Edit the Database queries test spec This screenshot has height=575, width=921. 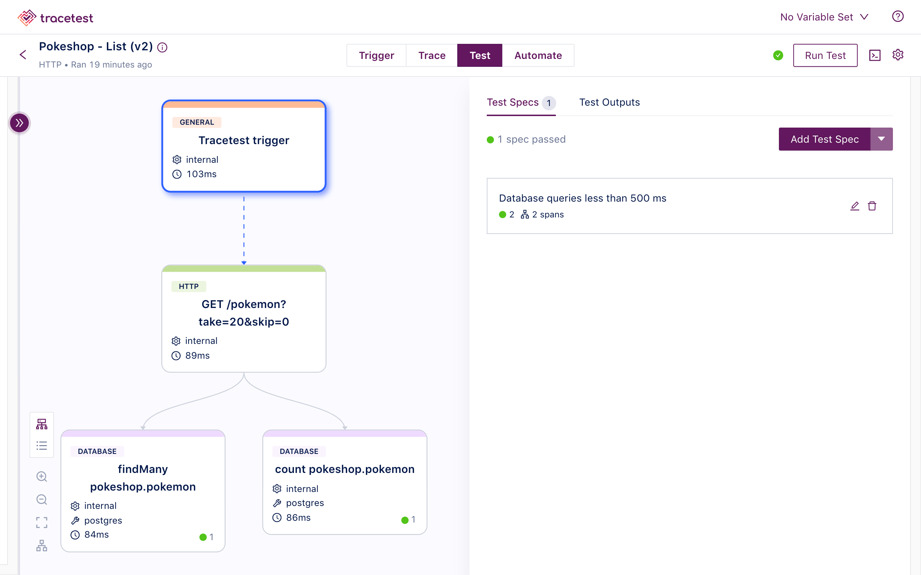(x=855, y=206)
